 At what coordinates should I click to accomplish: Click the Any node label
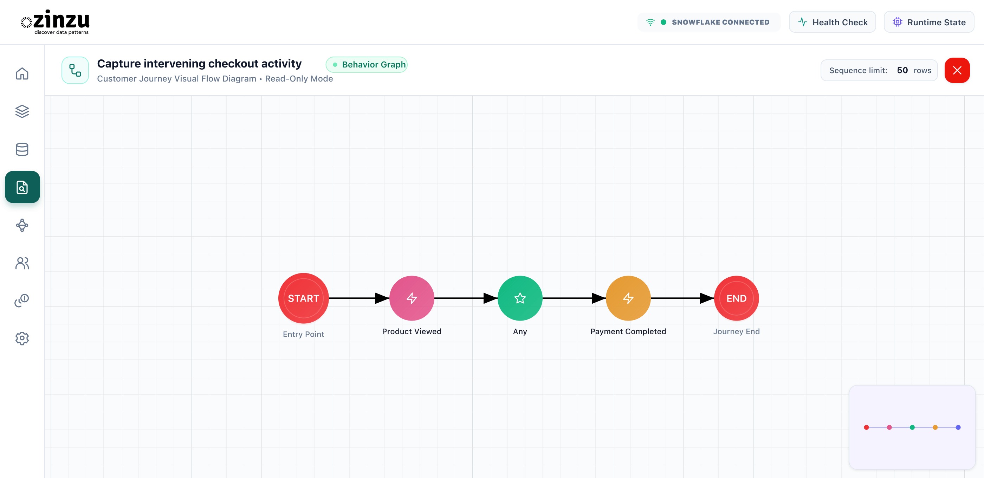[520, 331]
